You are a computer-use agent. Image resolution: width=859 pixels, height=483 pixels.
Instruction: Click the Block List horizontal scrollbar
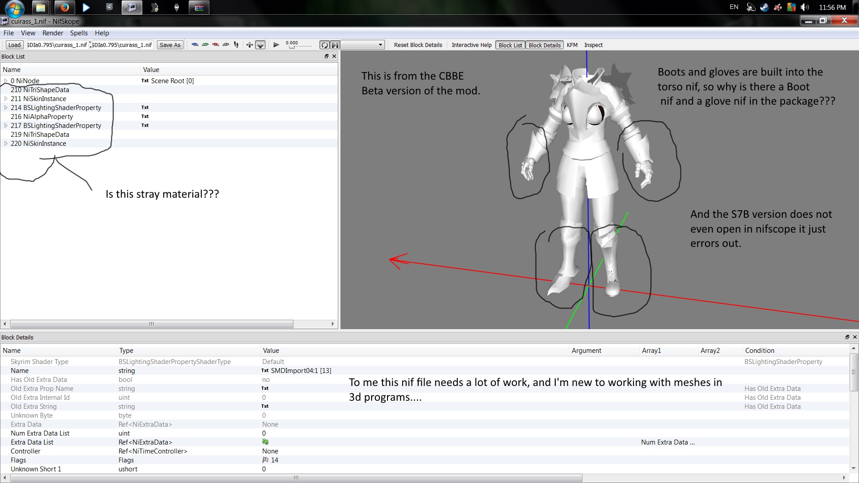152,324
